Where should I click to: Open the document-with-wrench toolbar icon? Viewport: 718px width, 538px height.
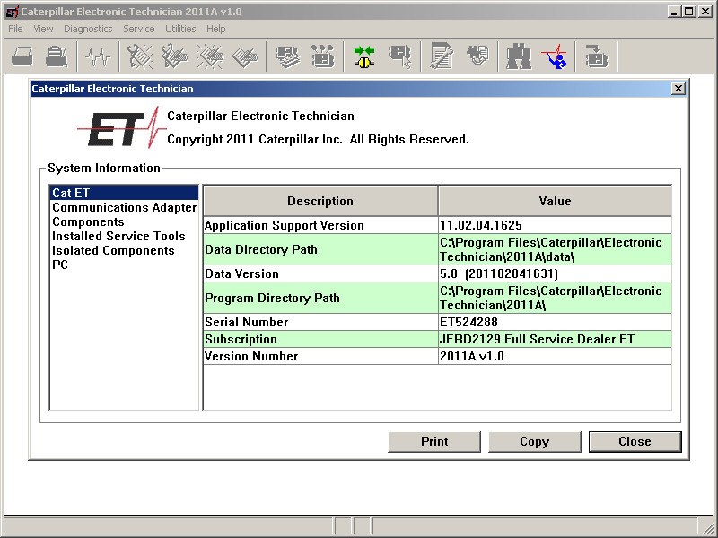pyautogui.click(x=442, y=56)
